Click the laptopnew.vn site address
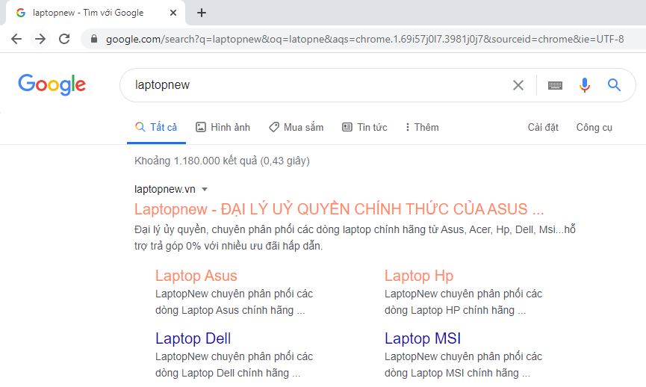 [165, 189]
